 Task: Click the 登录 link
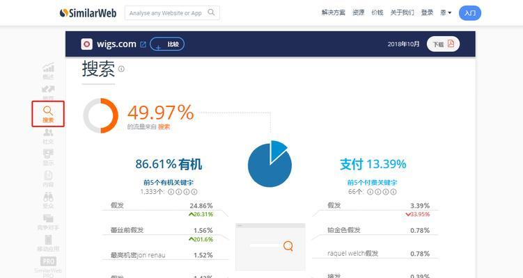click(428, 13)
